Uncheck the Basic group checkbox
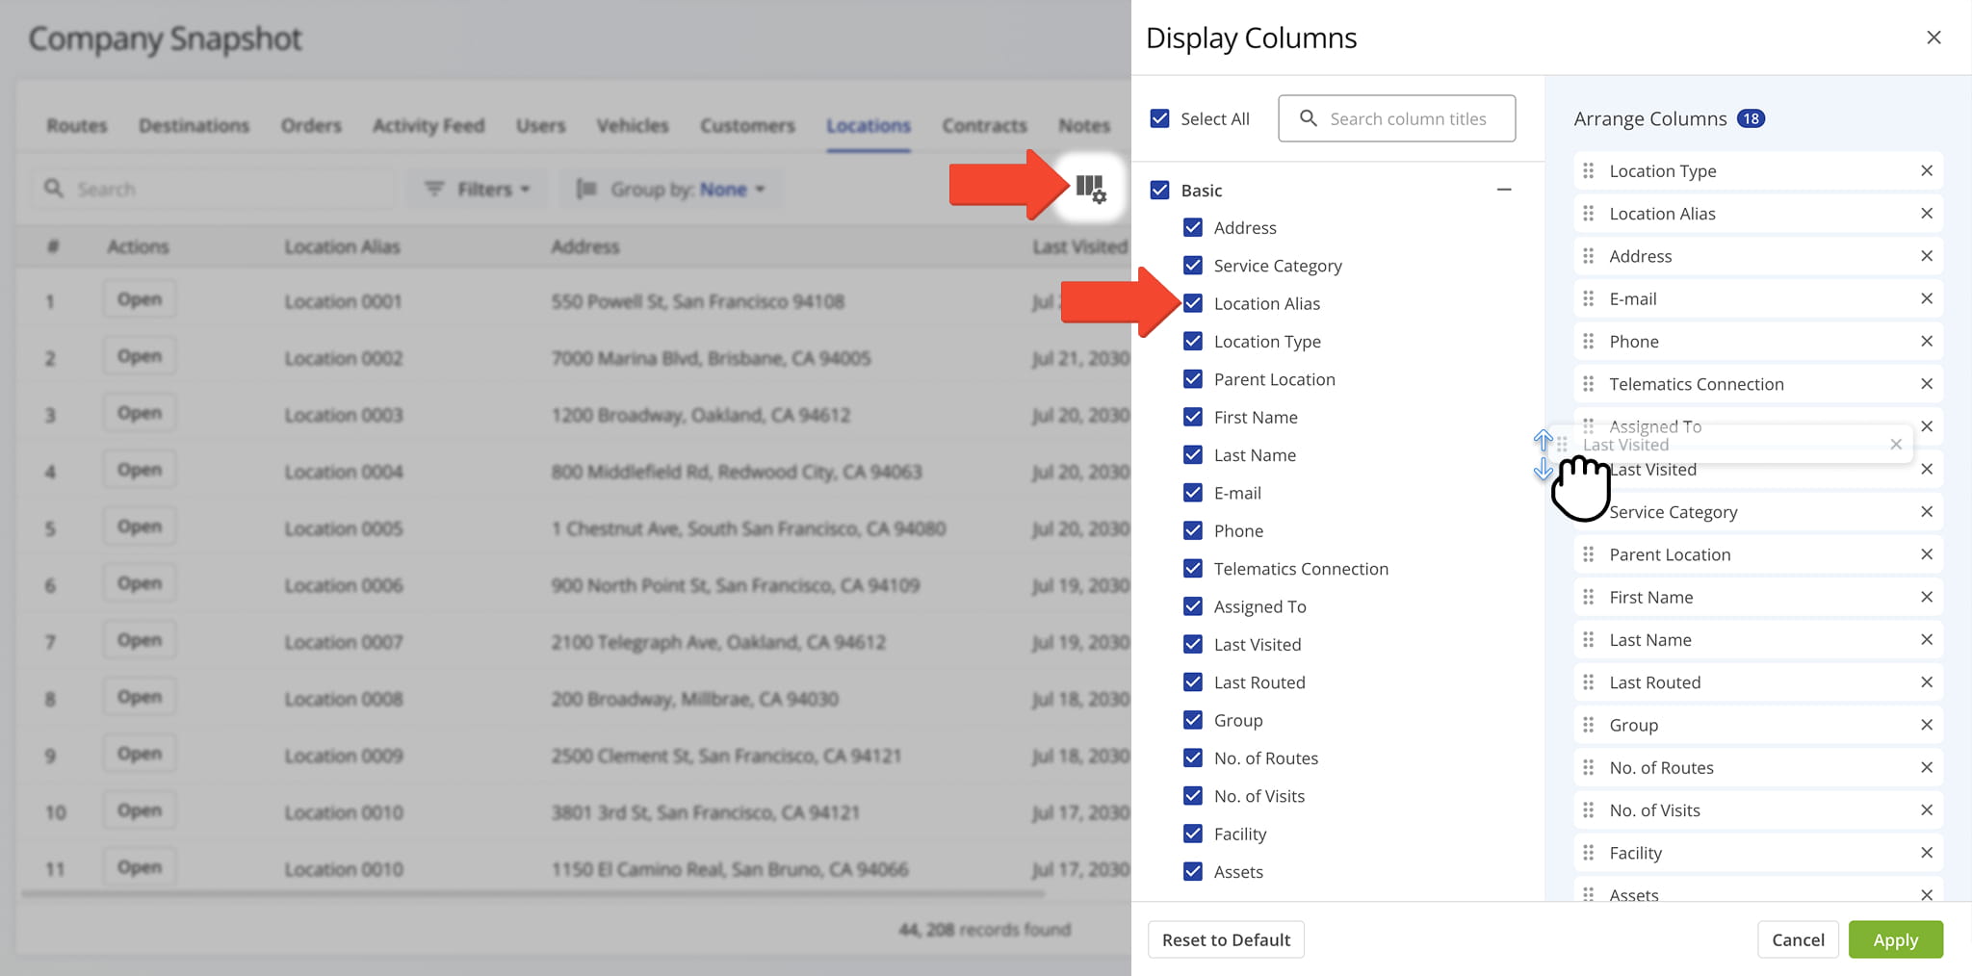 (1160, 191)
